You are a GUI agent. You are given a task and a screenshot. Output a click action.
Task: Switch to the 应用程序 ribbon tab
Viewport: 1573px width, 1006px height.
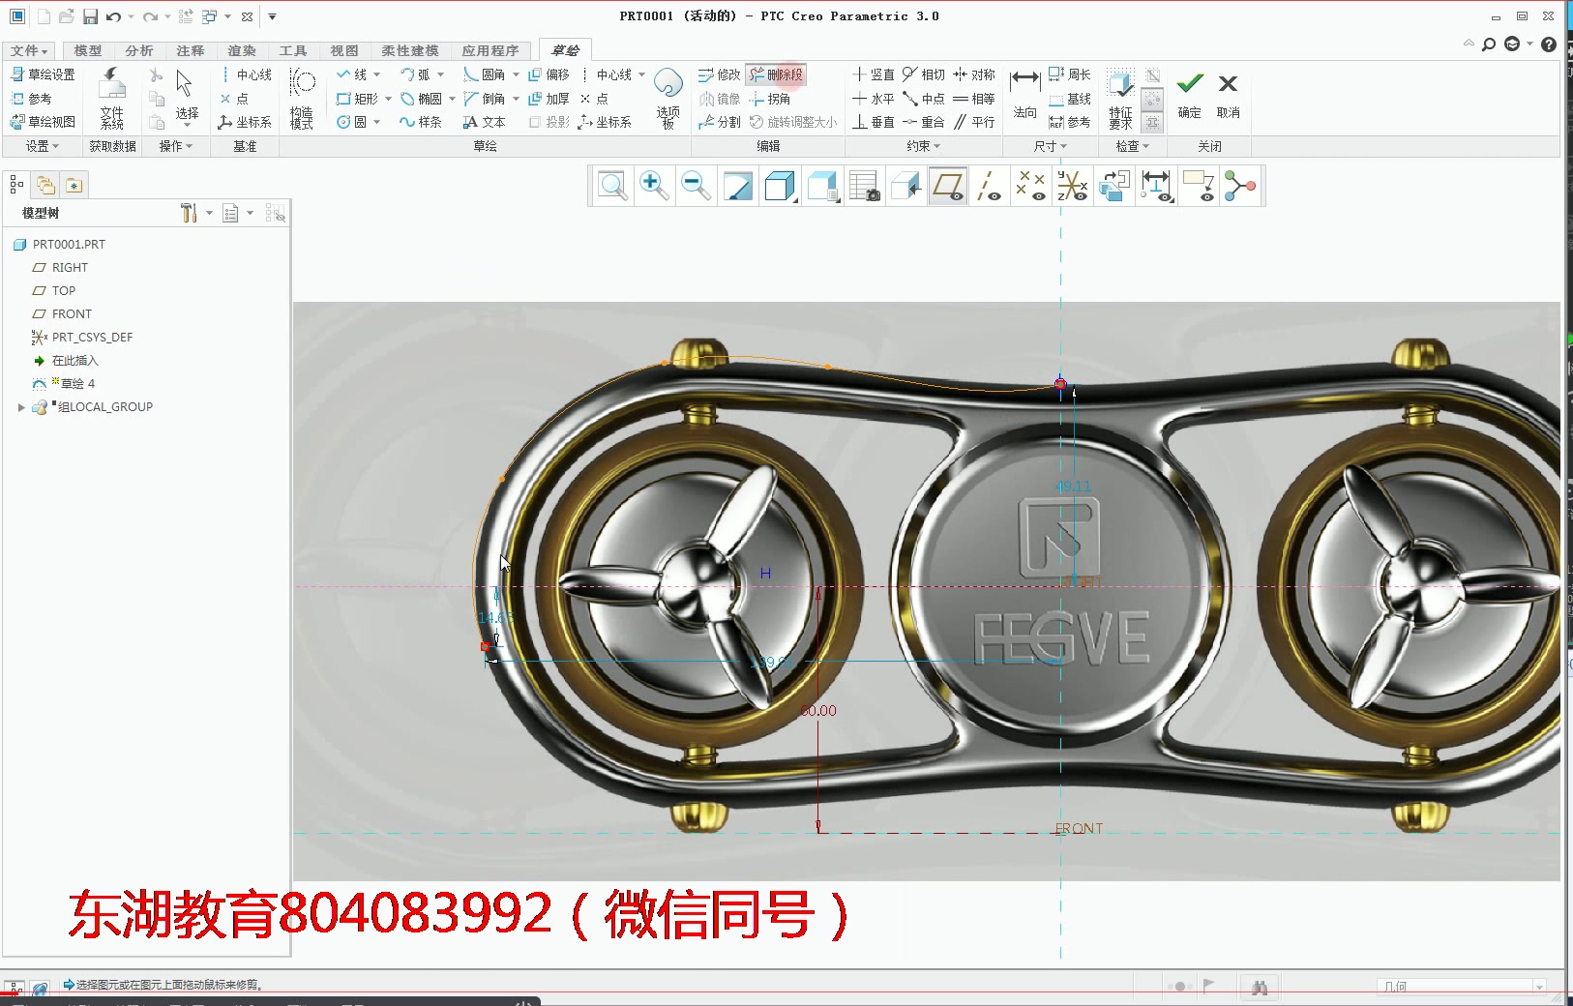(490, 50)
